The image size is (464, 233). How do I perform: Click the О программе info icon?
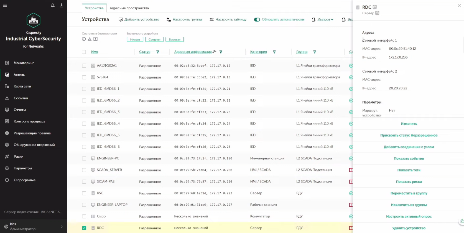tap(7, 180)
